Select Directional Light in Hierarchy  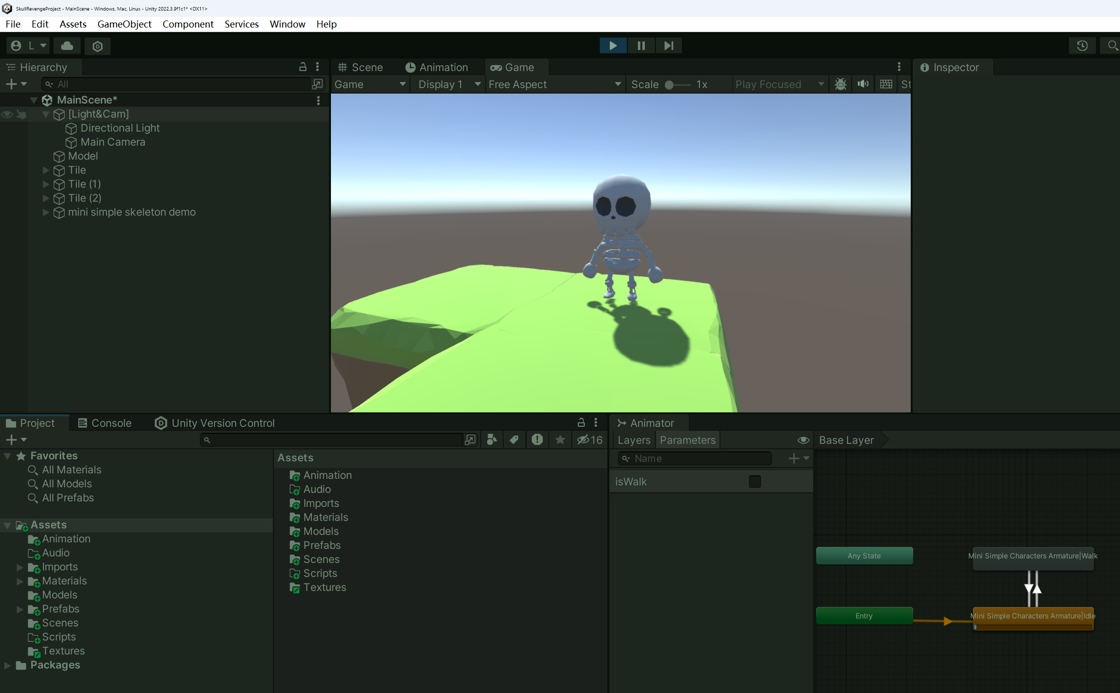[x=120, y=128]
